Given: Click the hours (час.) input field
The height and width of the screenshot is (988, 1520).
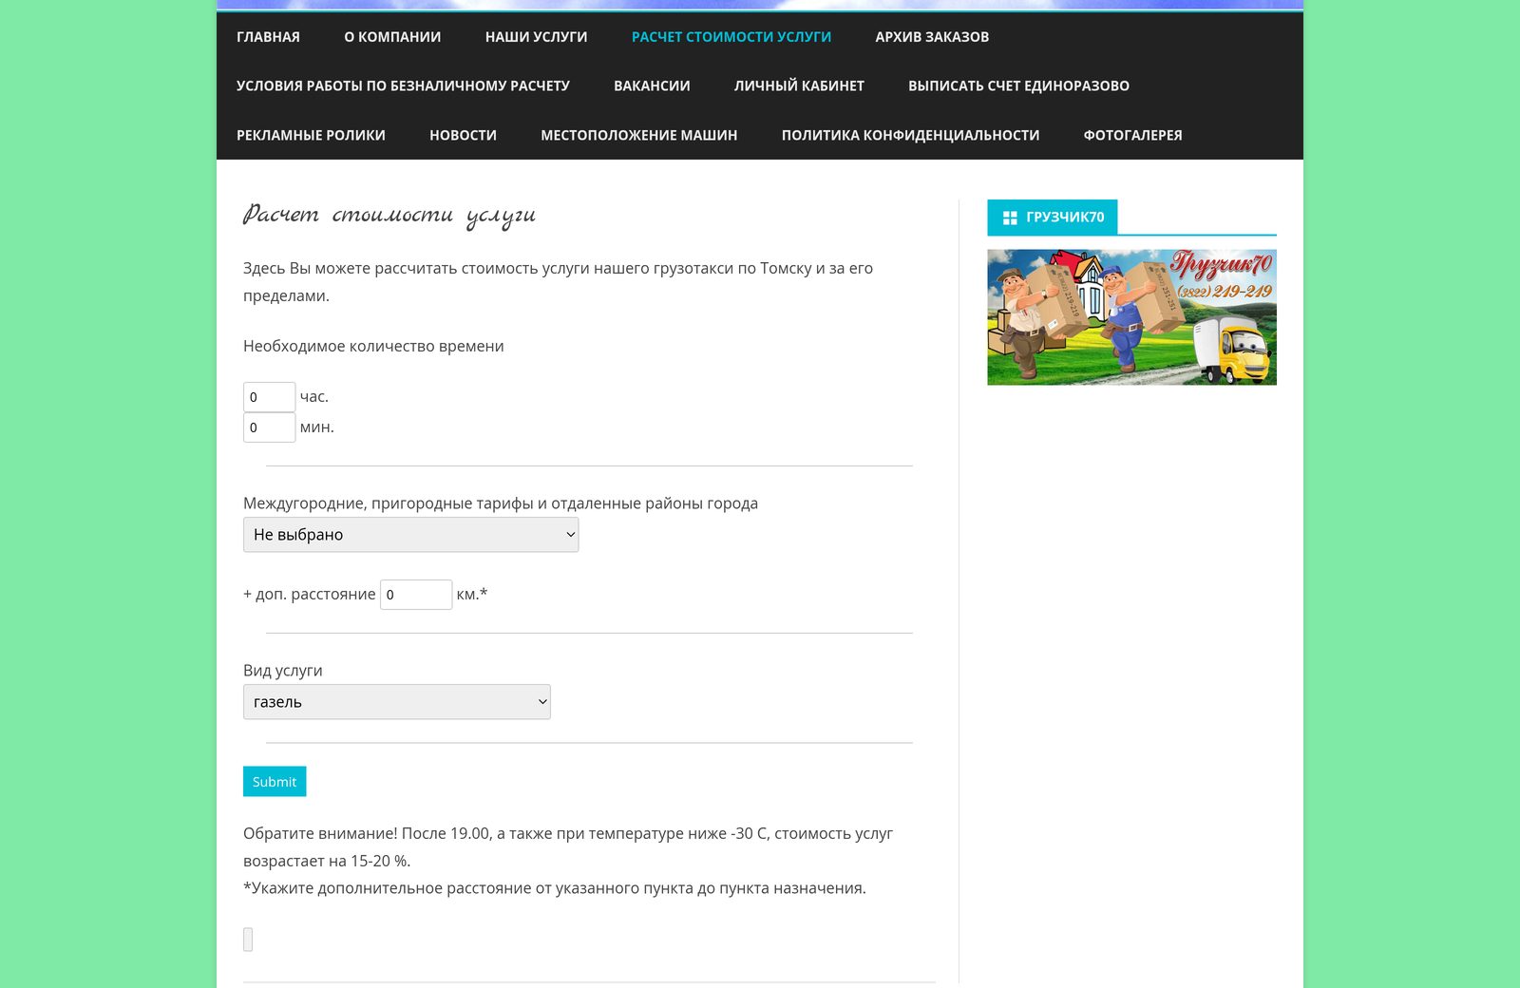Looking at the screenshot, I should tap(269, 397).
